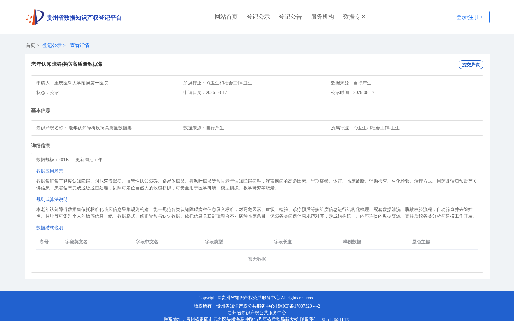Click the platform logo icon
This screenshot has width=514, height=321.
pos(35,17)
